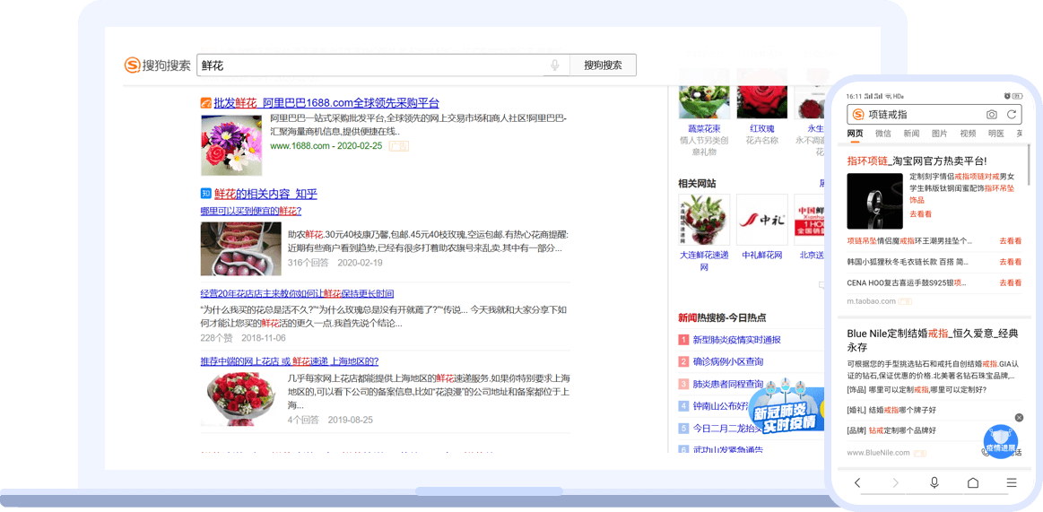Click the 红玫瑰 rose image
Image resolution: width=1043 pixels, height=512 pixels.
[x=762, y=101]
